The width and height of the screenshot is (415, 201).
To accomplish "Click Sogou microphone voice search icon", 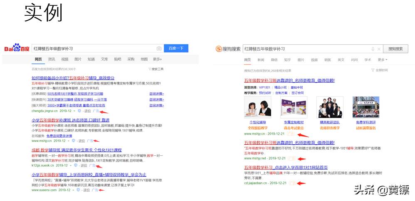I will click(373, 49).
